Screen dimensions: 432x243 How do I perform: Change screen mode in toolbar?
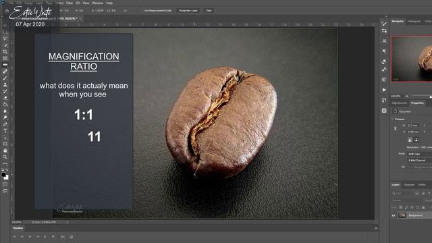[x=5, y=190]
